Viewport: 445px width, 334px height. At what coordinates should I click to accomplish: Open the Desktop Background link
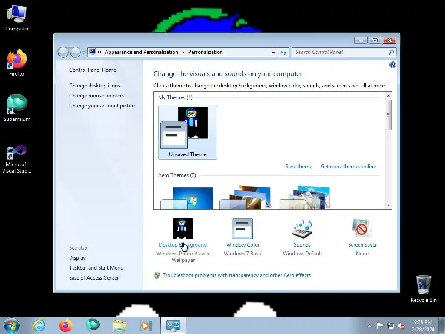pyautogui.click(x=183, y=245)
